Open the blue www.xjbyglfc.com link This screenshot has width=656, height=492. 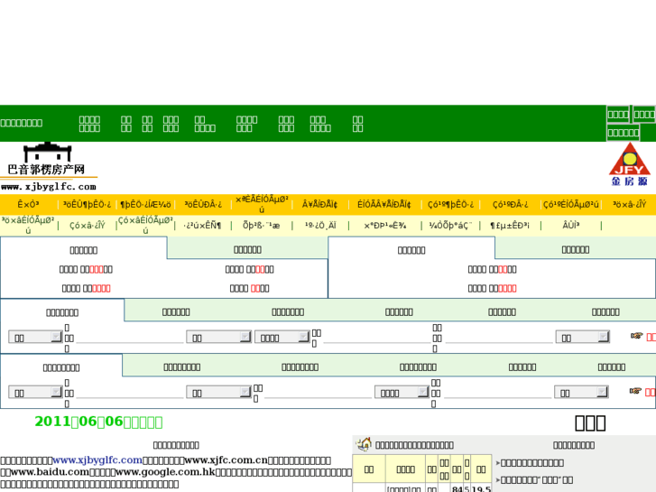97,460
